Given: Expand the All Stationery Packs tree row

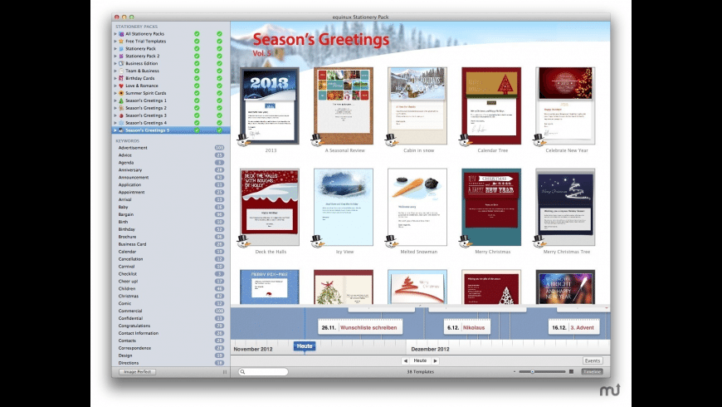Looking at the screenshot, I should (115, 34).
